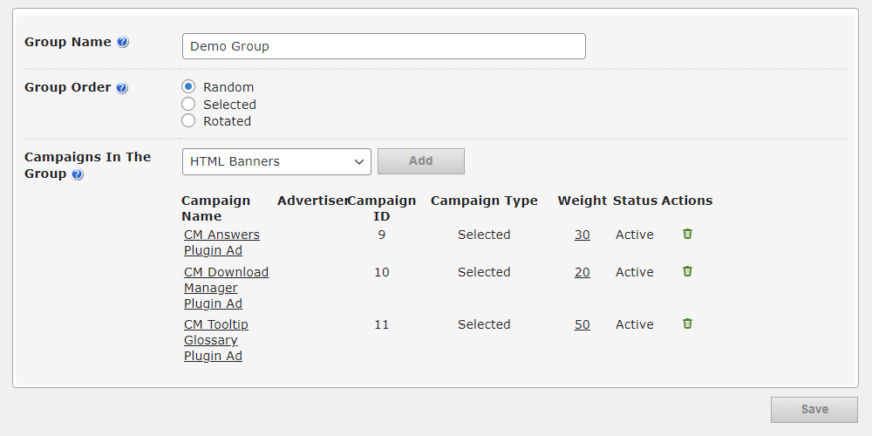This screenshot has width=872, height=436.
Task: Click the help icon beside Group Order
Action: pyautogui.click(x=122, y=88)
